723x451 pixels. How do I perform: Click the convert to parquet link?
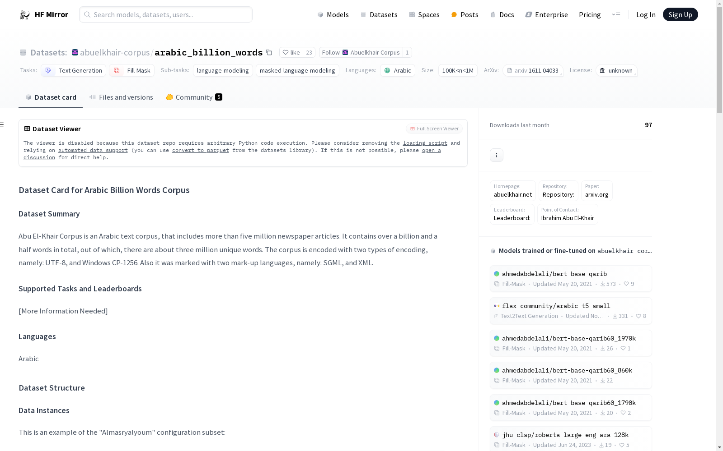pos(201,150)
